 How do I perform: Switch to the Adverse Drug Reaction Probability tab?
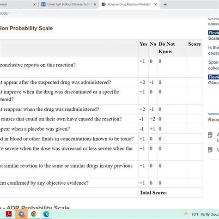click(129, 4)
